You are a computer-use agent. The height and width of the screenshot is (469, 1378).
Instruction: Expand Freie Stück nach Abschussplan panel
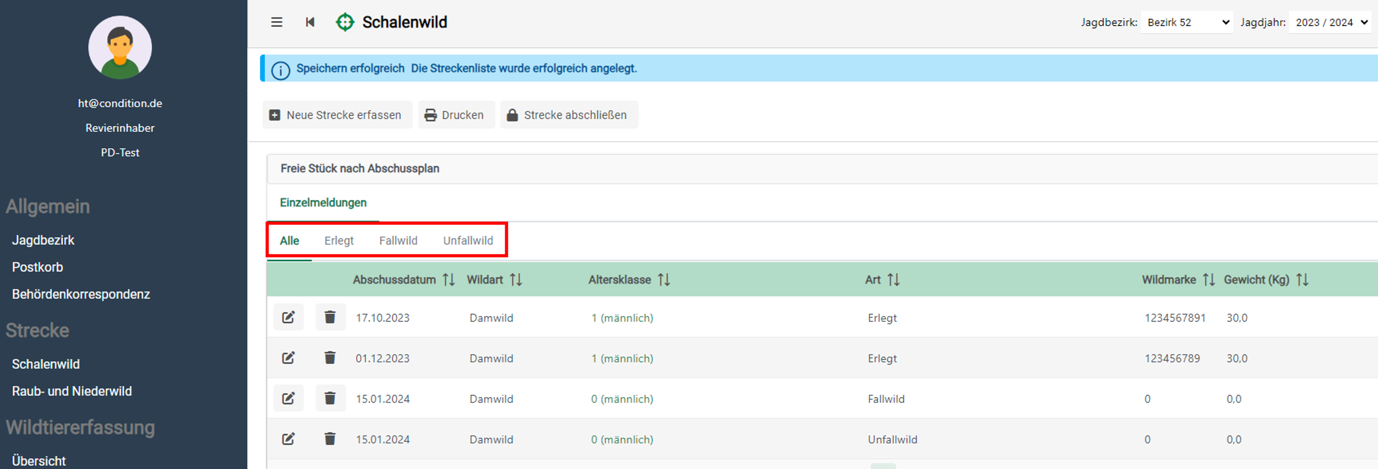pos(359,169)
